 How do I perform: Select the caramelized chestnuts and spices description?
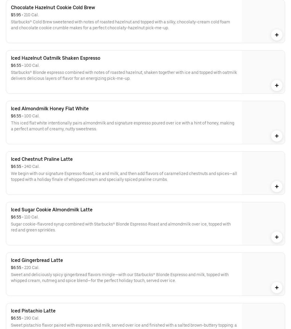124,176
